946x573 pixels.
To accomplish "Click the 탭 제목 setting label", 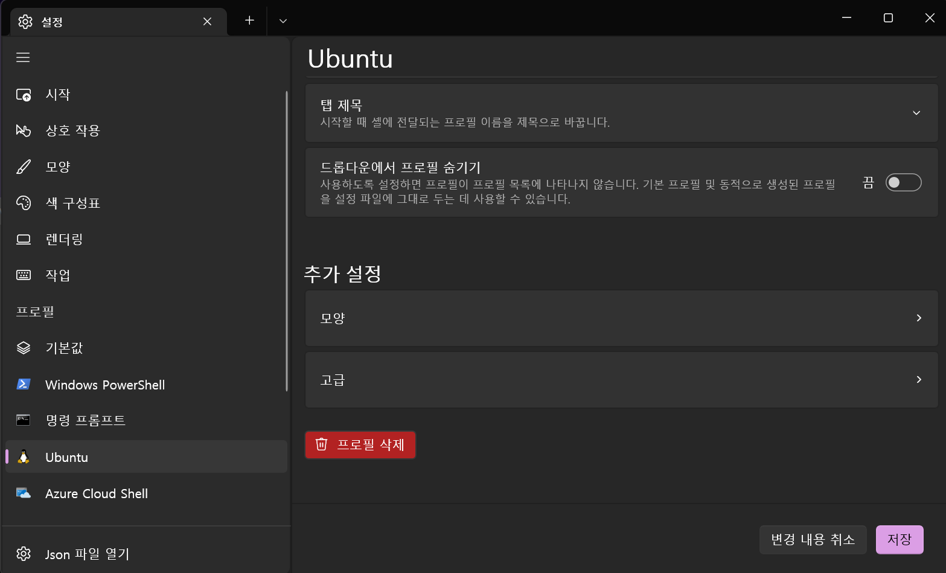I will [341, 105].
